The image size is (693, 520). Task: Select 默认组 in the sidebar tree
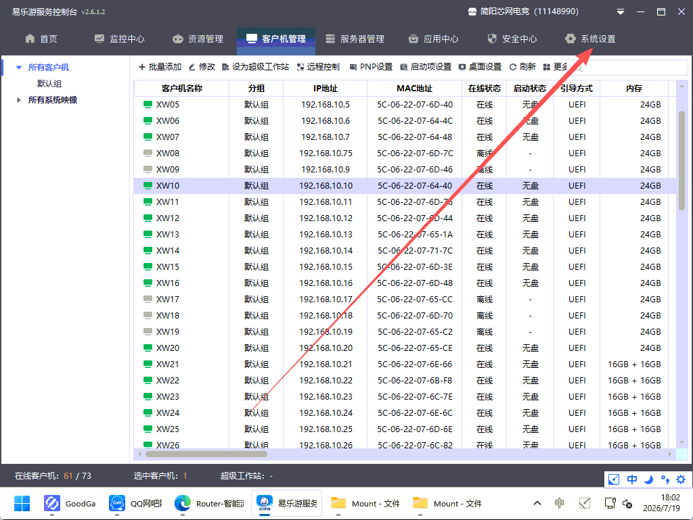pyautogui.click(x=49, y=84)
